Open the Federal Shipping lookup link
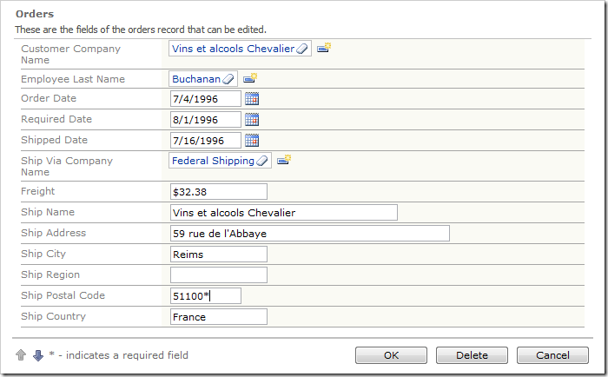 pyautogui.click(x=213, y=161)
